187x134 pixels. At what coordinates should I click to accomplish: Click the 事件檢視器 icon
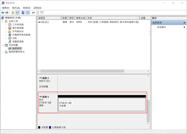(10, 28)
